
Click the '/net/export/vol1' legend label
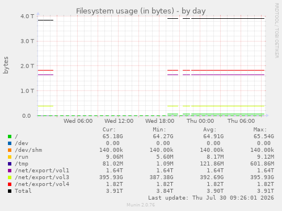click(42, 171)
